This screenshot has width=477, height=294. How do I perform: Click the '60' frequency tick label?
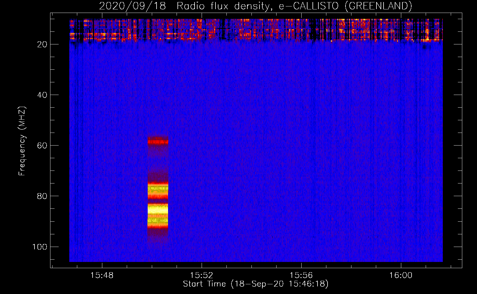pyautogui.click(x=42, y=146)
